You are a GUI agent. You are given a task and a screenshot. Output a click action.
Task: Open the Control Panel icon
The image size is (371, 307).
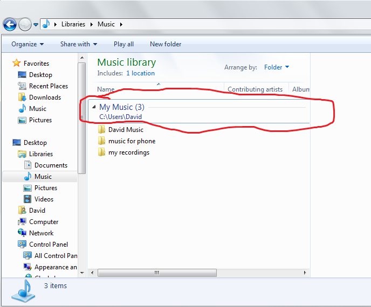coord(22,244)
